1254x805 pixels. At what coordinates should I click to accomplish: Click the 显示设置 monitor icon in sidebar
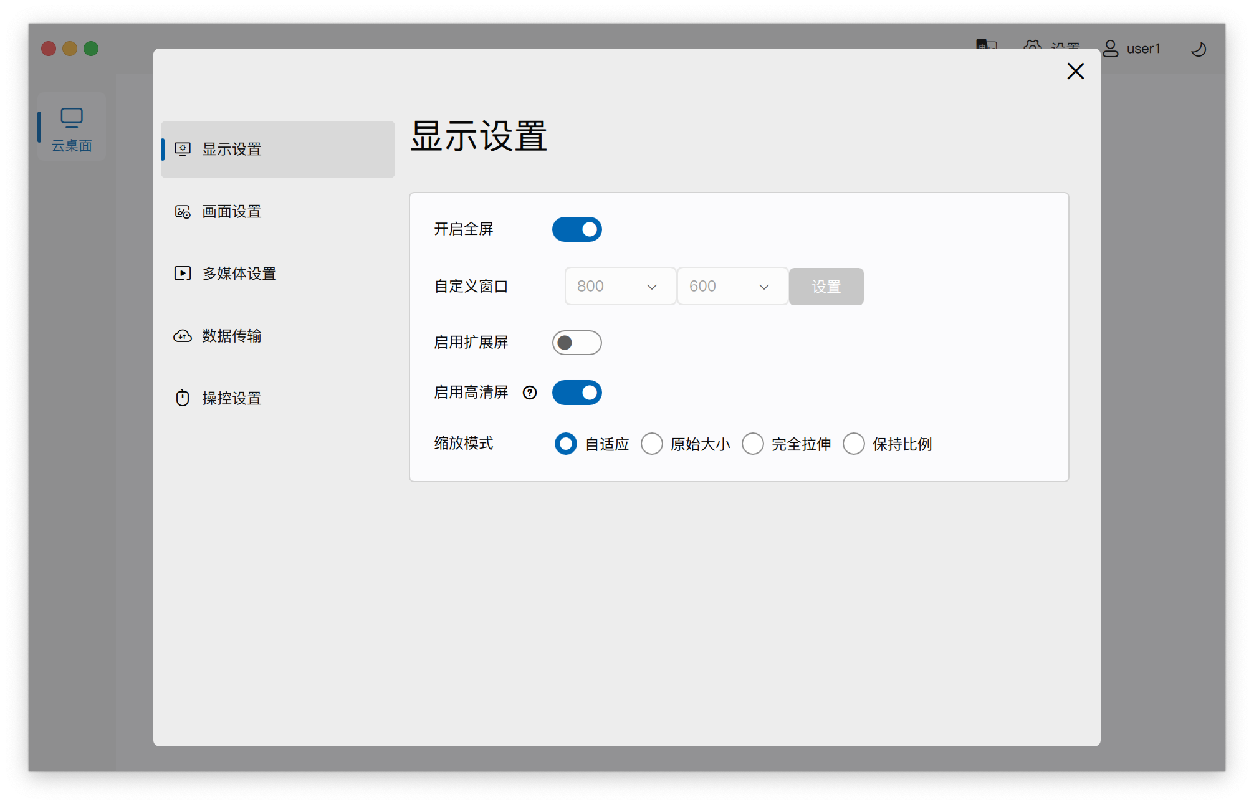(x=183, y=149)
